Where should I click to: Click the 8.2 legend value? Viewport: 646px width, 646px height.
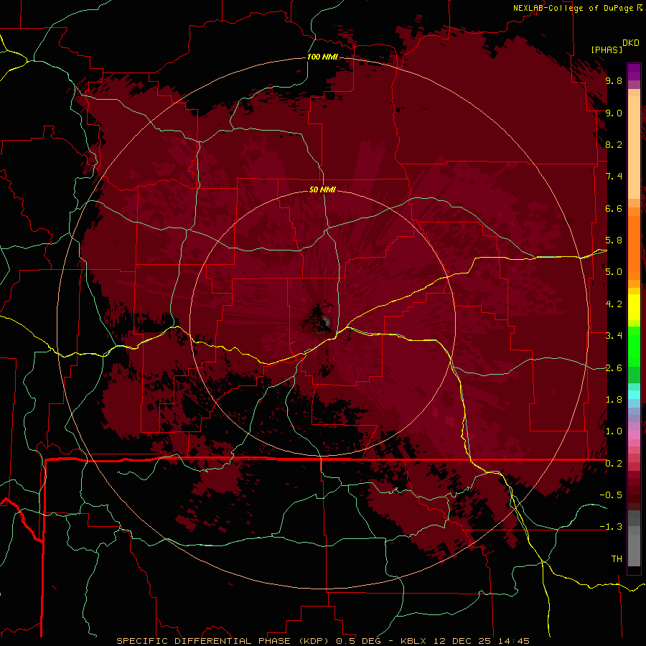point(614,144)
